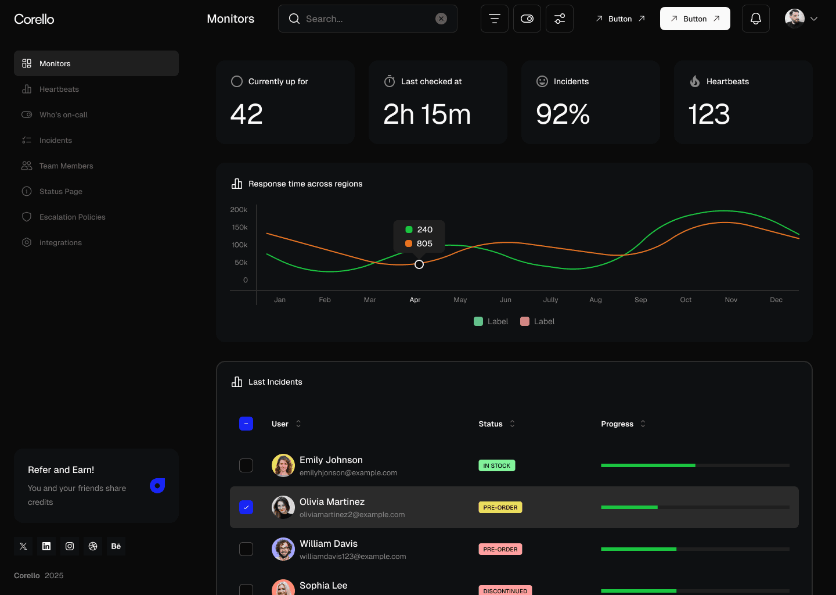Click the Nov label on chart axis
Image resolution: width=836 pixels, height=595 pixels.
pyautogui.click(x=731, y=300)
